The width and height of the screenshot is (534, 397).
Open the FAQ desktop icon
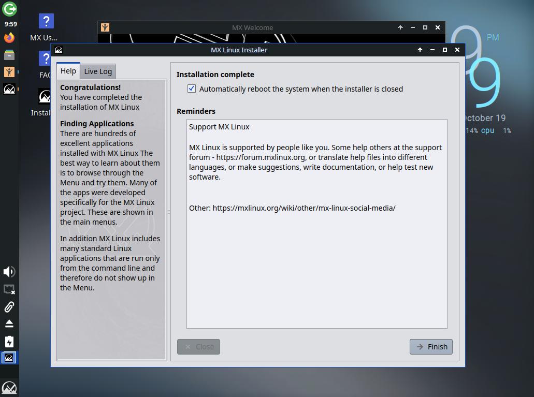[x=45, y=58]
